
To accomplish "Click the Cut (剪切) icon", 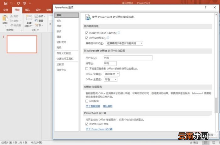I will click(11, 16).
